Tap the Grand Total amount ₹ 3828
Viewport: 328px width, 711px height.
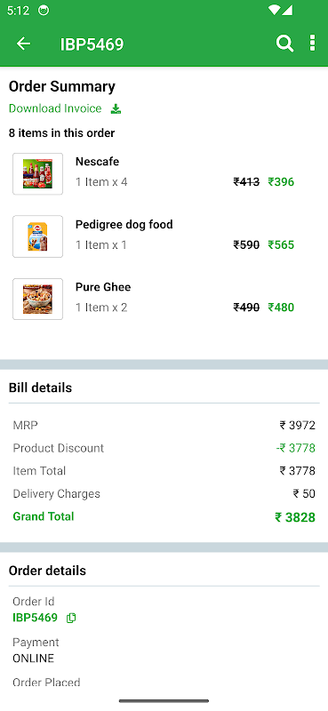[295, 517]
